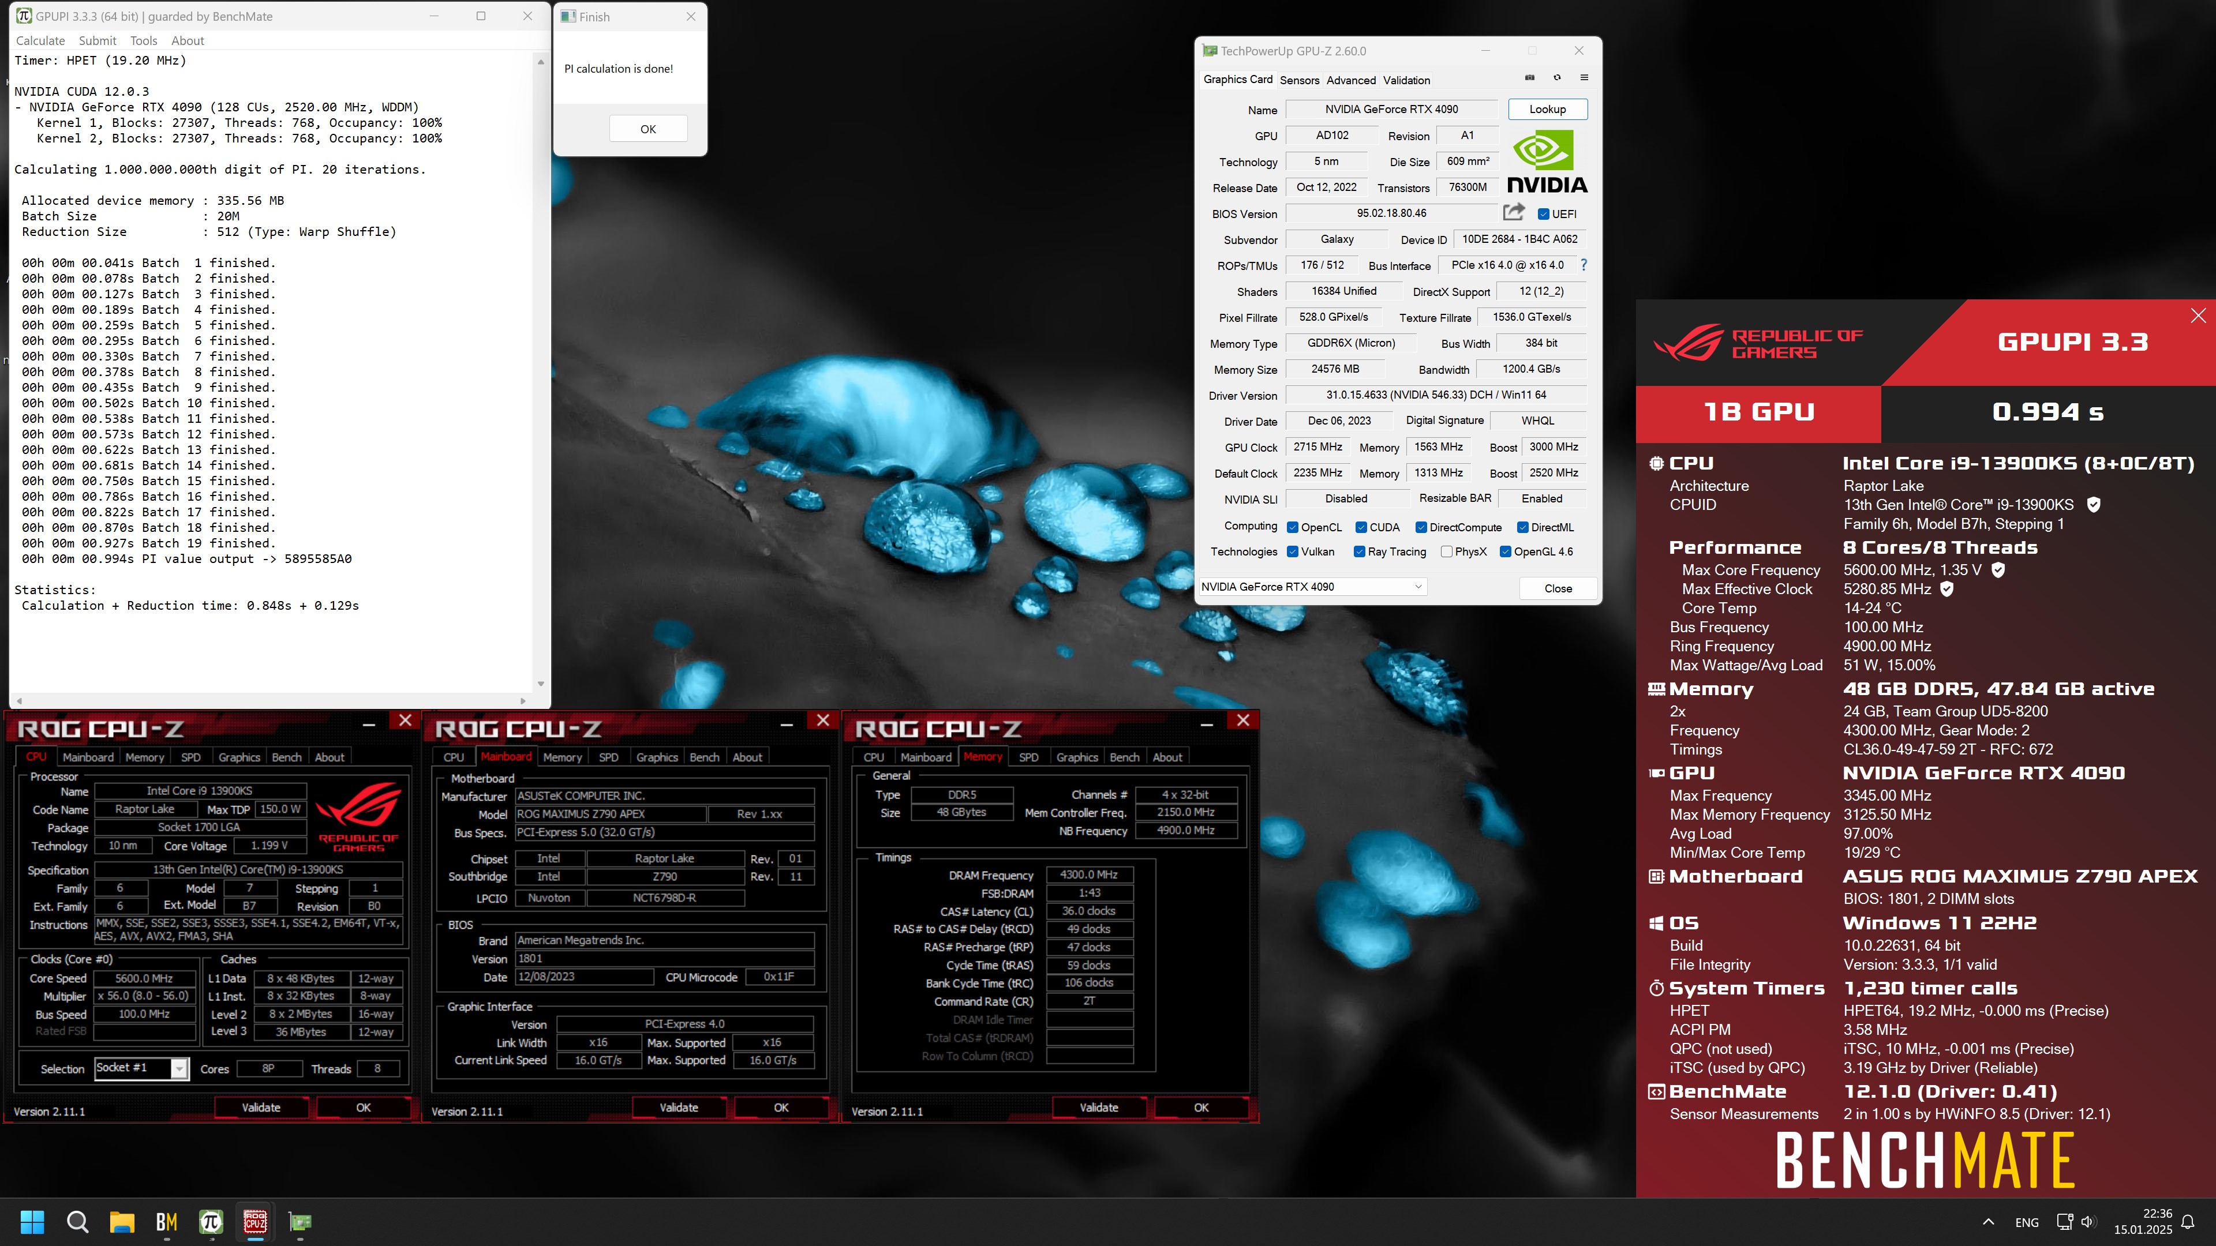
Task: Open the GPU-Z hamburger menu
Action: click(1584, 78)
